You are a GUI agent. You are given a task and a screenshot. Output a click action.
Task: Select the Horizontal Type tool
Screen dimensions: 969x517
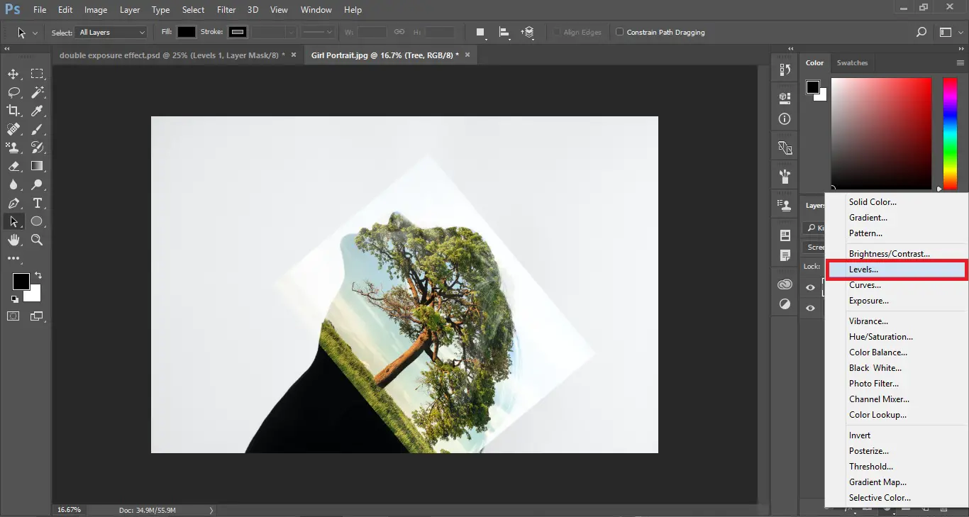point(37,203)
